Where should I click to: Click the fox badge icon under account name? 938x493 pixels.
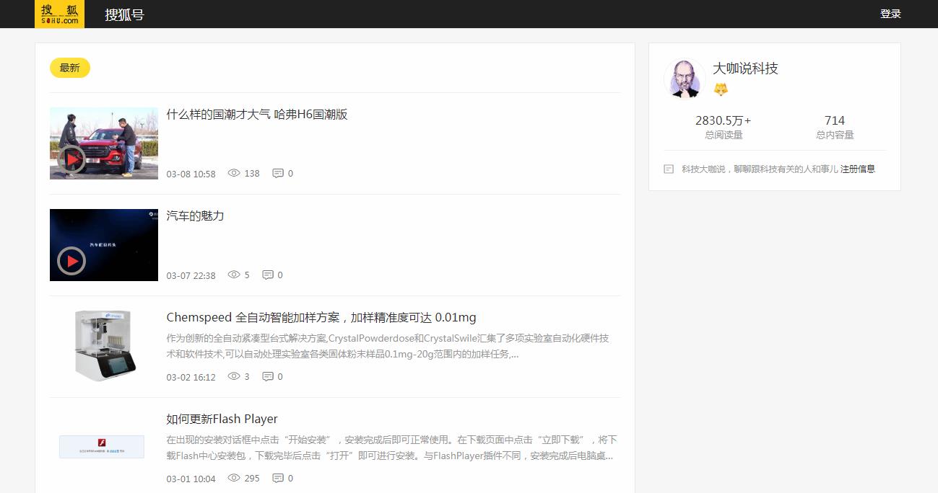click(721, 89)
